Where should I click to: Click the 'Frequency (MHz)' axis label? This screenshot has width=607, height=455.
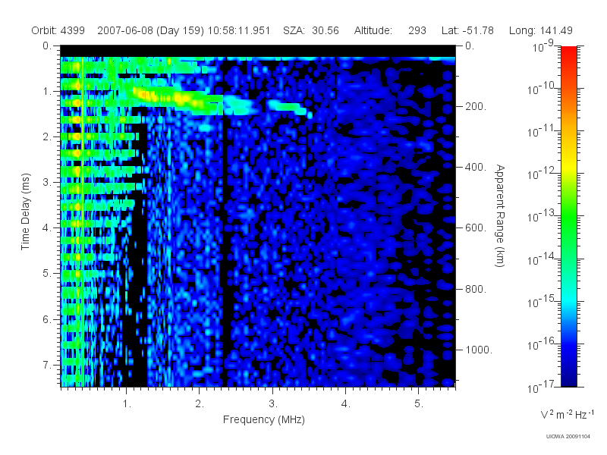(263, 419)
